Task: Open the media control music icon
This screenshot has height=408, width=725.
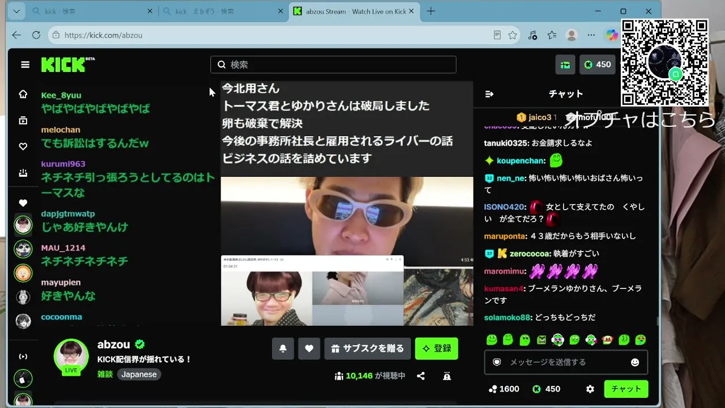Action: (x=532, y=35)
